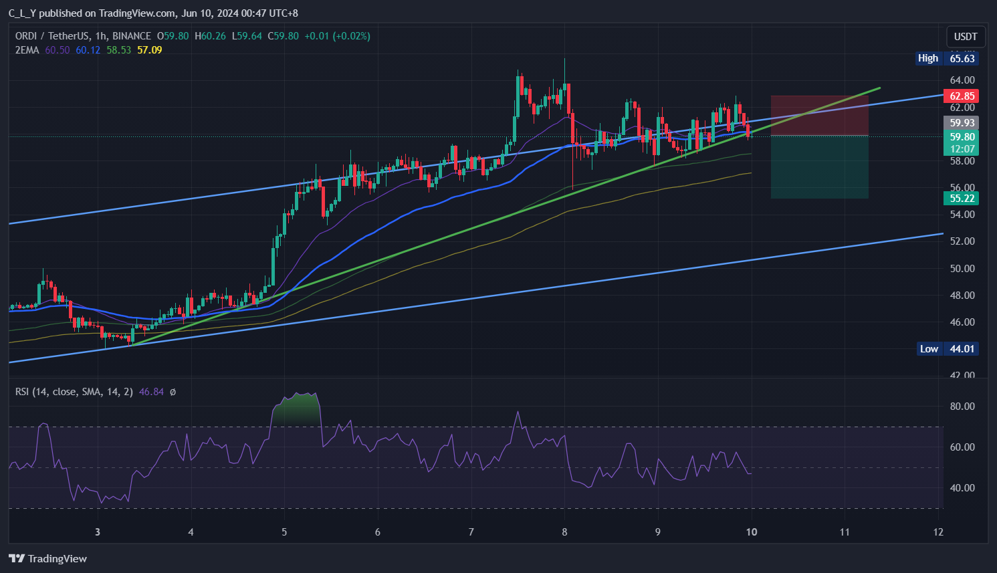Click the RSI 60.00 scale label
This screenshot has width=997, height=573.
pyautogui.click(x=962, y=447)
